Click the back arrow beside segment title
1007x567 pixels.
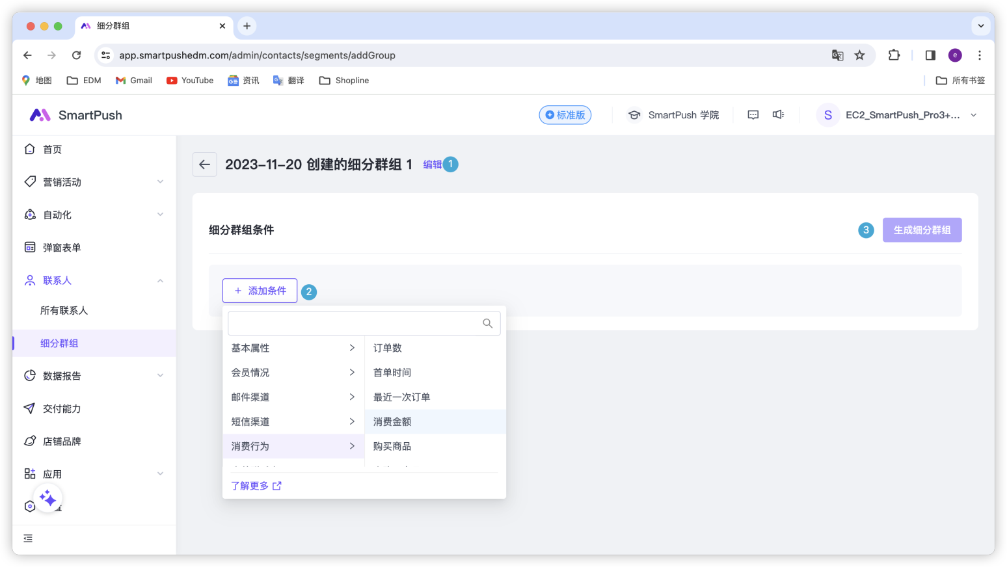[204, 165]
